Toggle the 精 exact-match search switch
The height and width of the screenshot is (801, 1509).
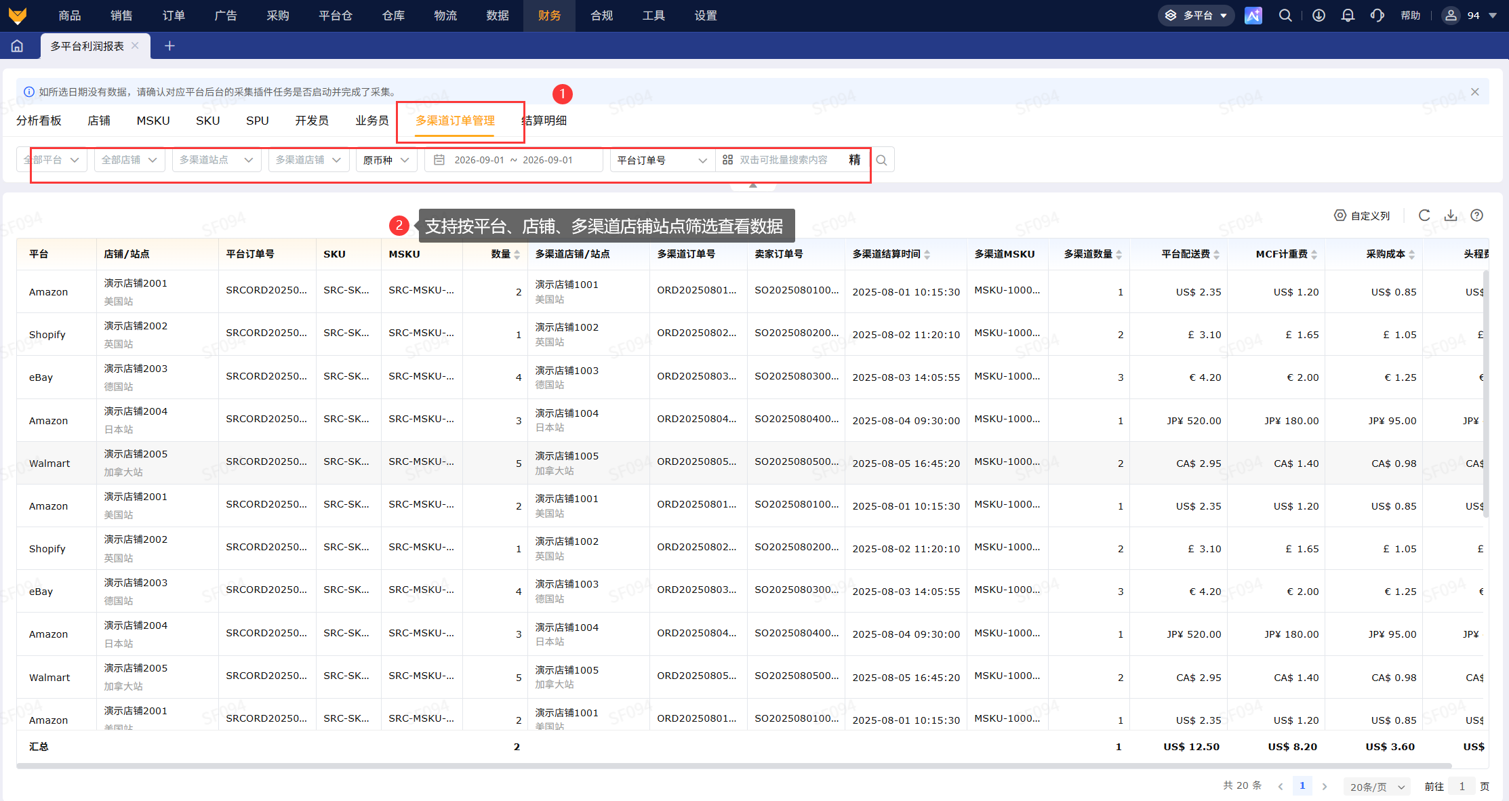[854, 160]
